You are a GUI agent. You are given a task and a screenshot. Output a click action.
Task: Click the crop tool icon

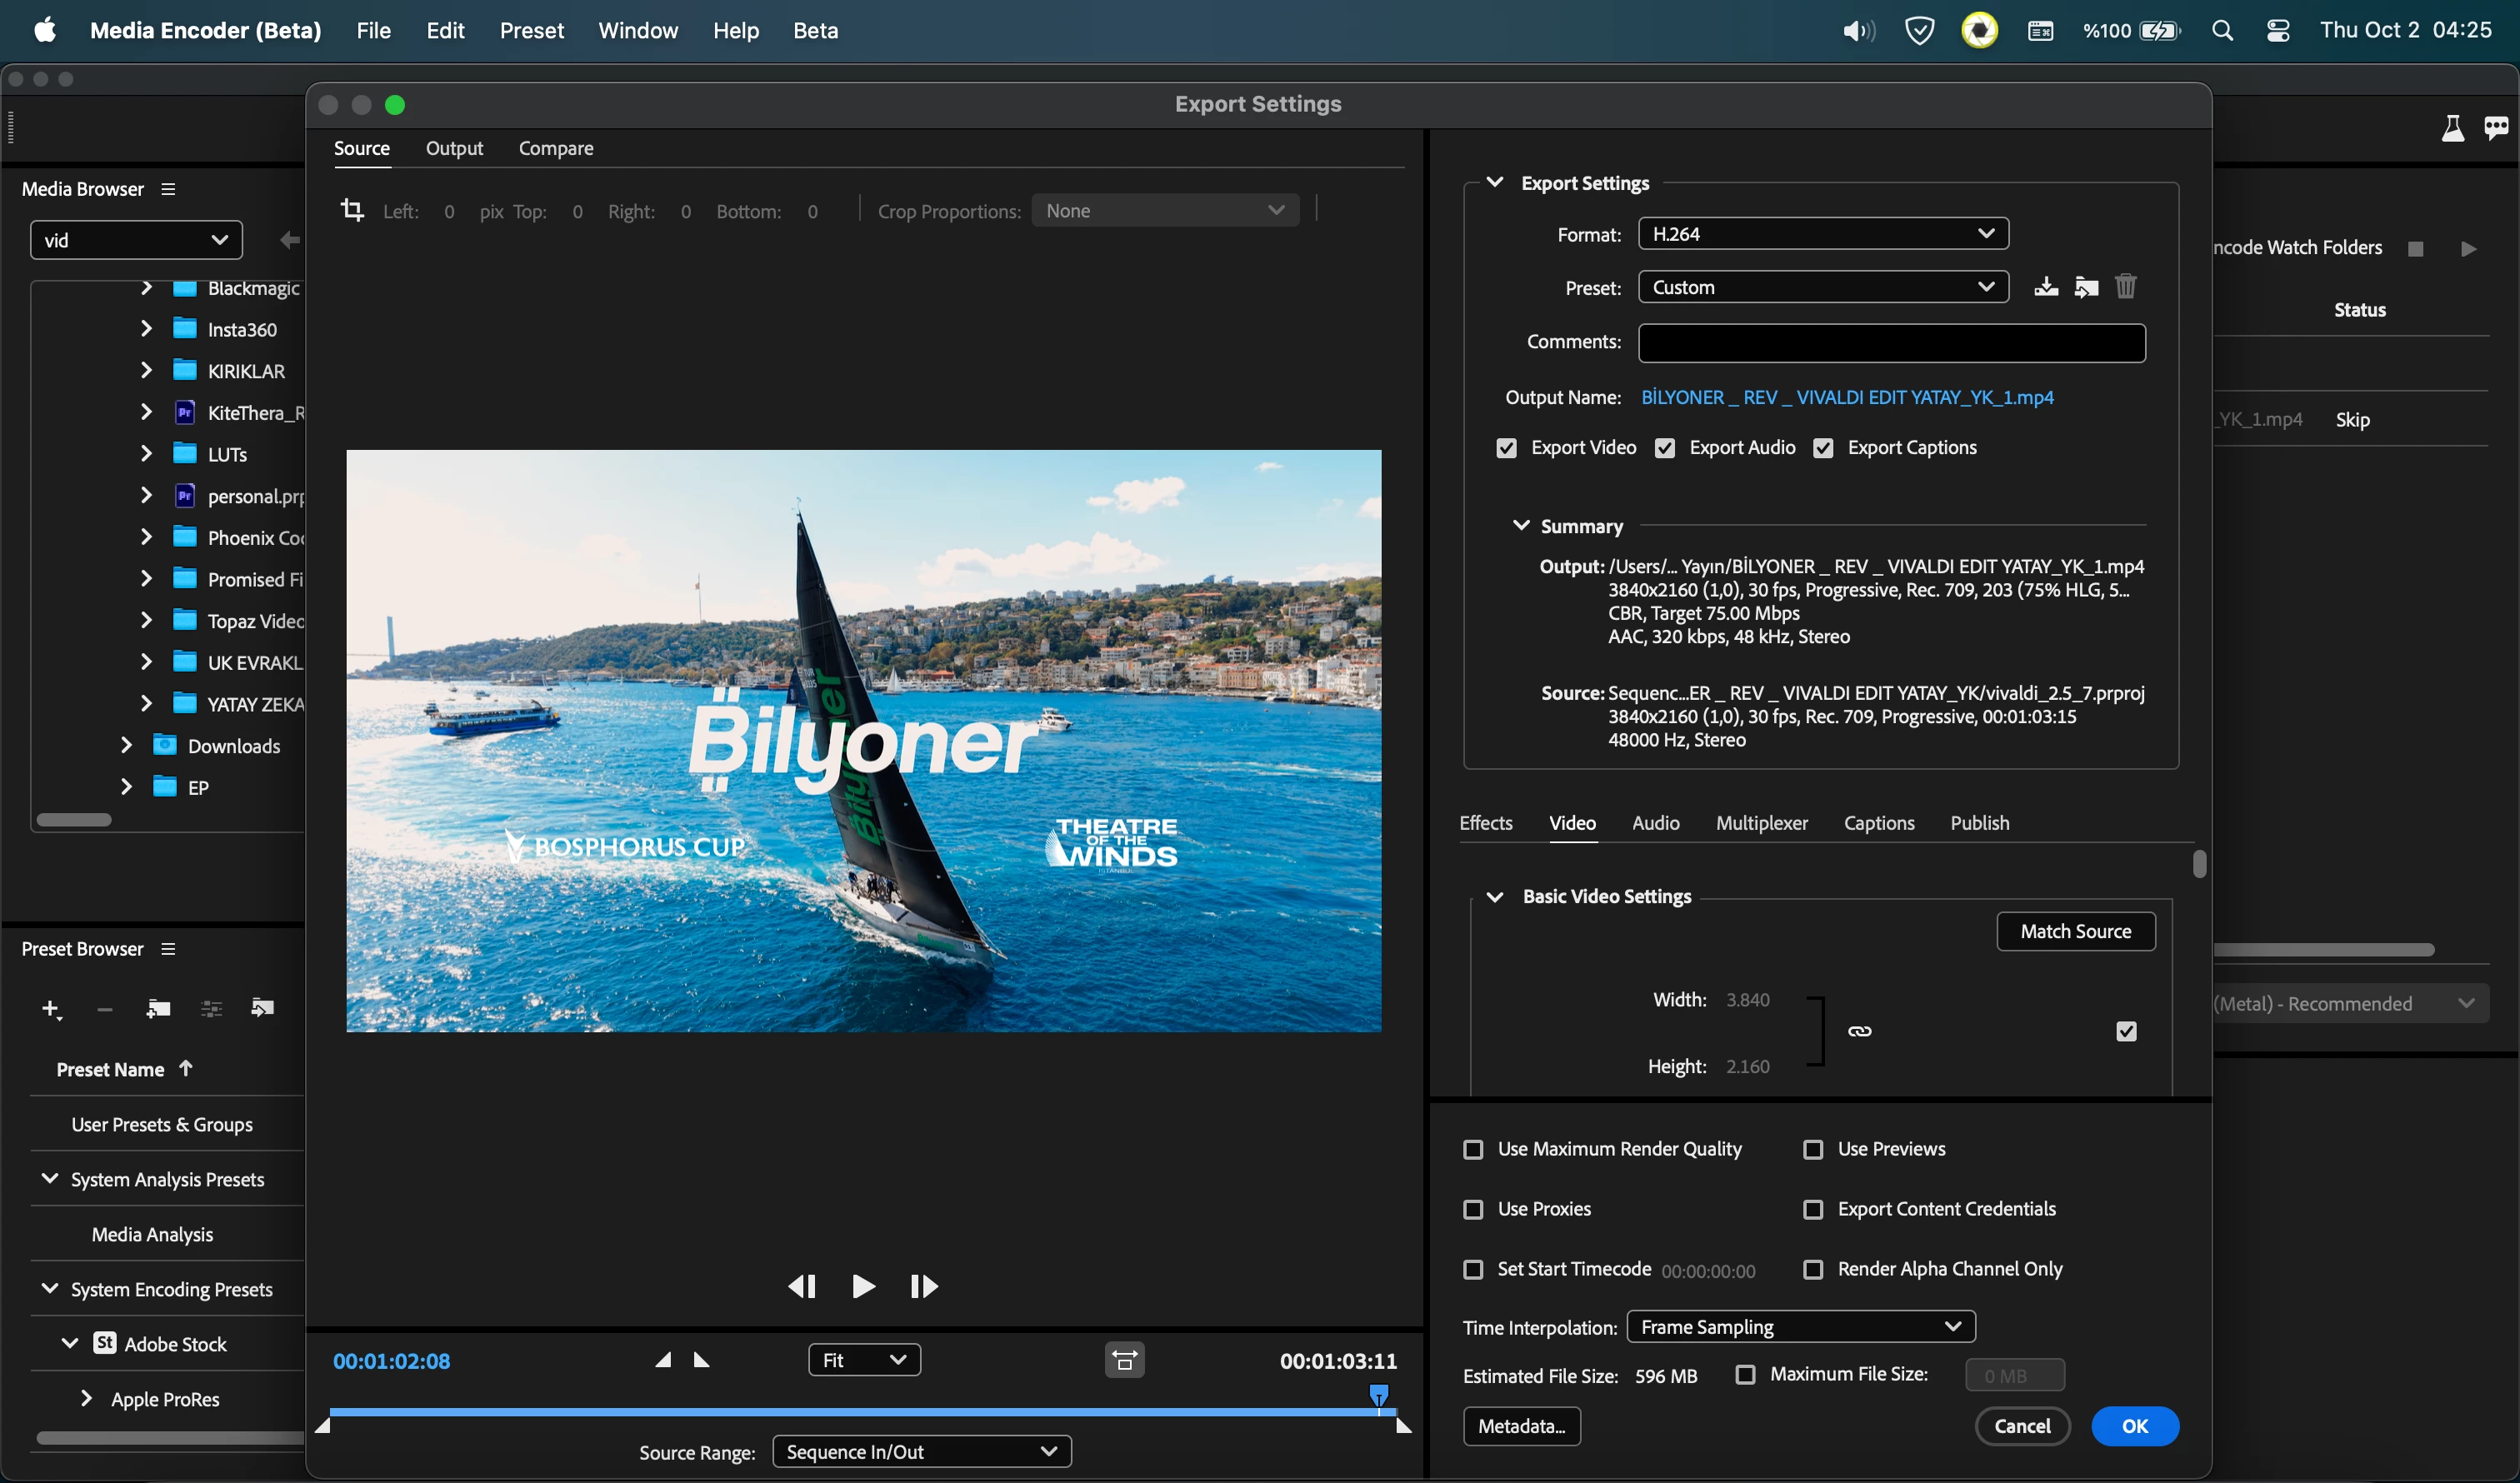[352, 210]
